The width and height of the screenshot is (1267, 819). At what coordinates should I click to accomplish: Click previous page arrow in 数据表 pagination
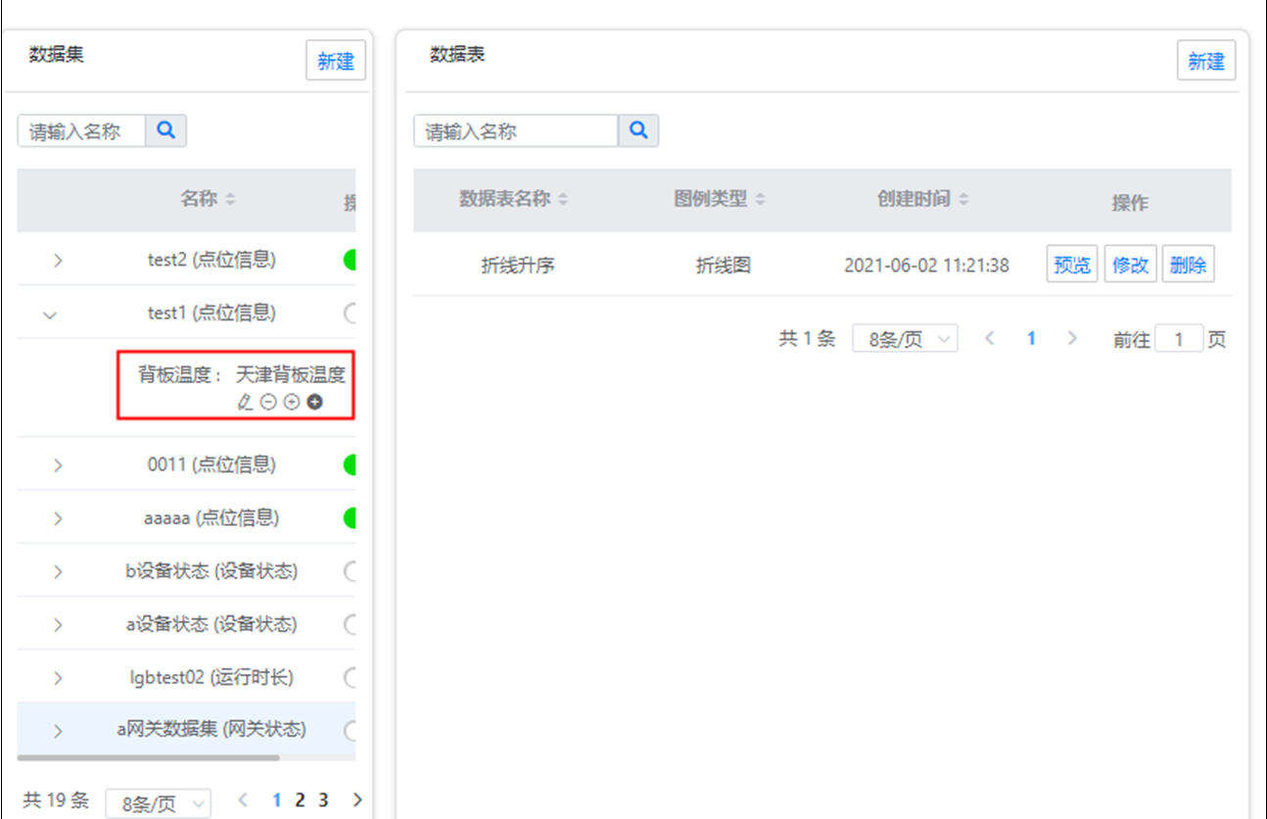(990, 338)
